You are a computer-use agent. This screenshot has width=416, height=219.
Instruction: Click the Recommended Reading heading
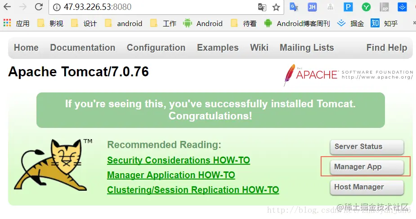coord(164,145)
